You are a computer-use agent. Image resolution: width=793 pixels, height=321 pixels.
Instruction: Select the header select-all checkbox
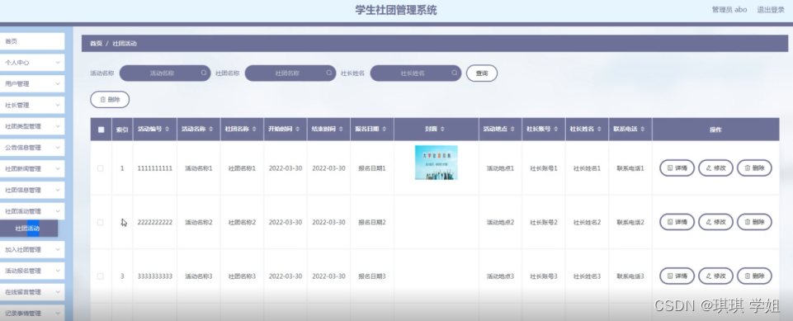click(101, 130)
